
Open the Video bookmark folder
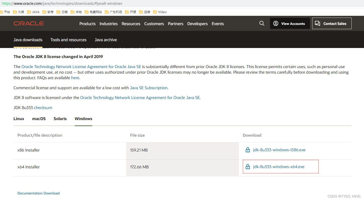click(160, 12)
